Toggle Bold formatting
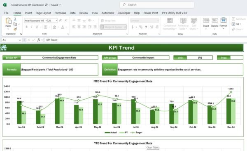 [26, 27]
